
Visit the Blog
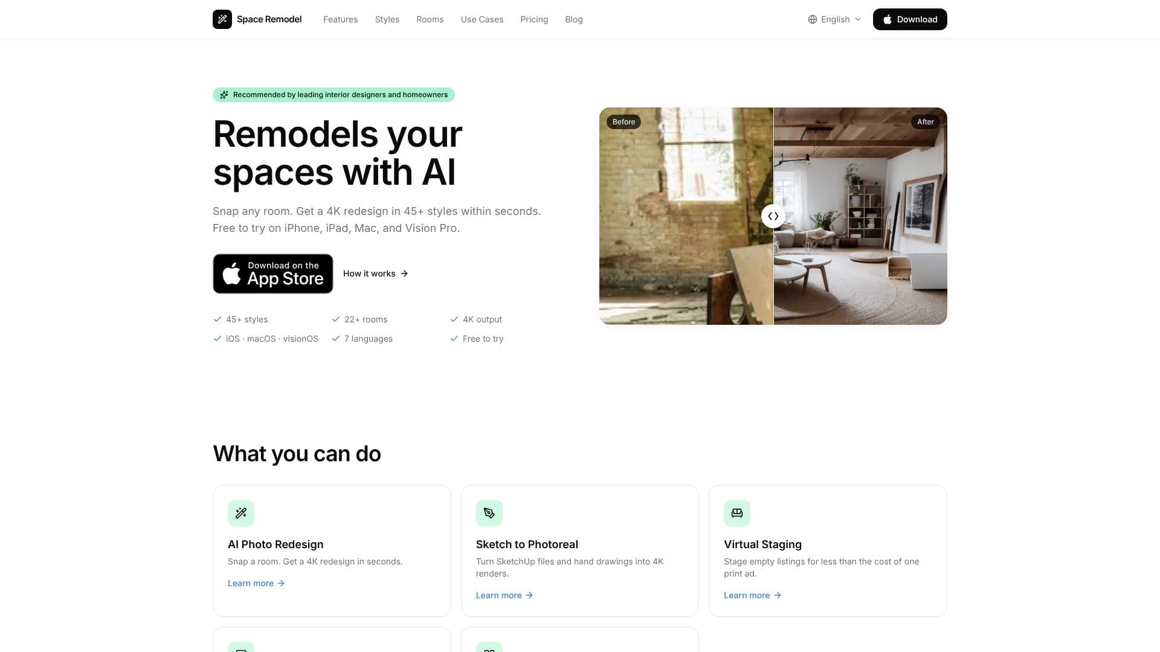573,19
